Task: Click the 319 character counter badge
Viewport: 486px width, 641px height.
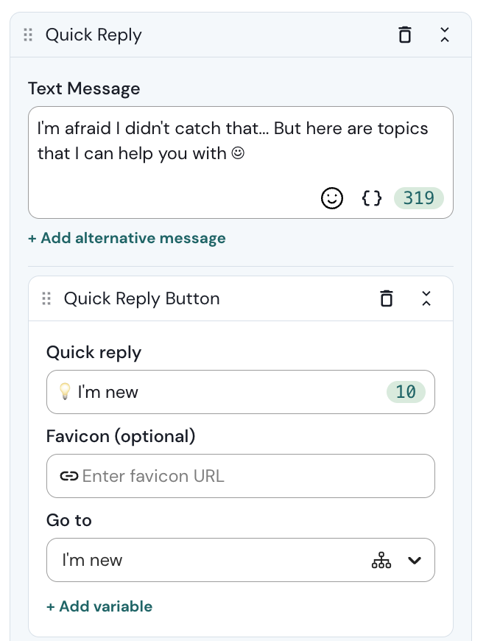Action: tap(418, 197)
